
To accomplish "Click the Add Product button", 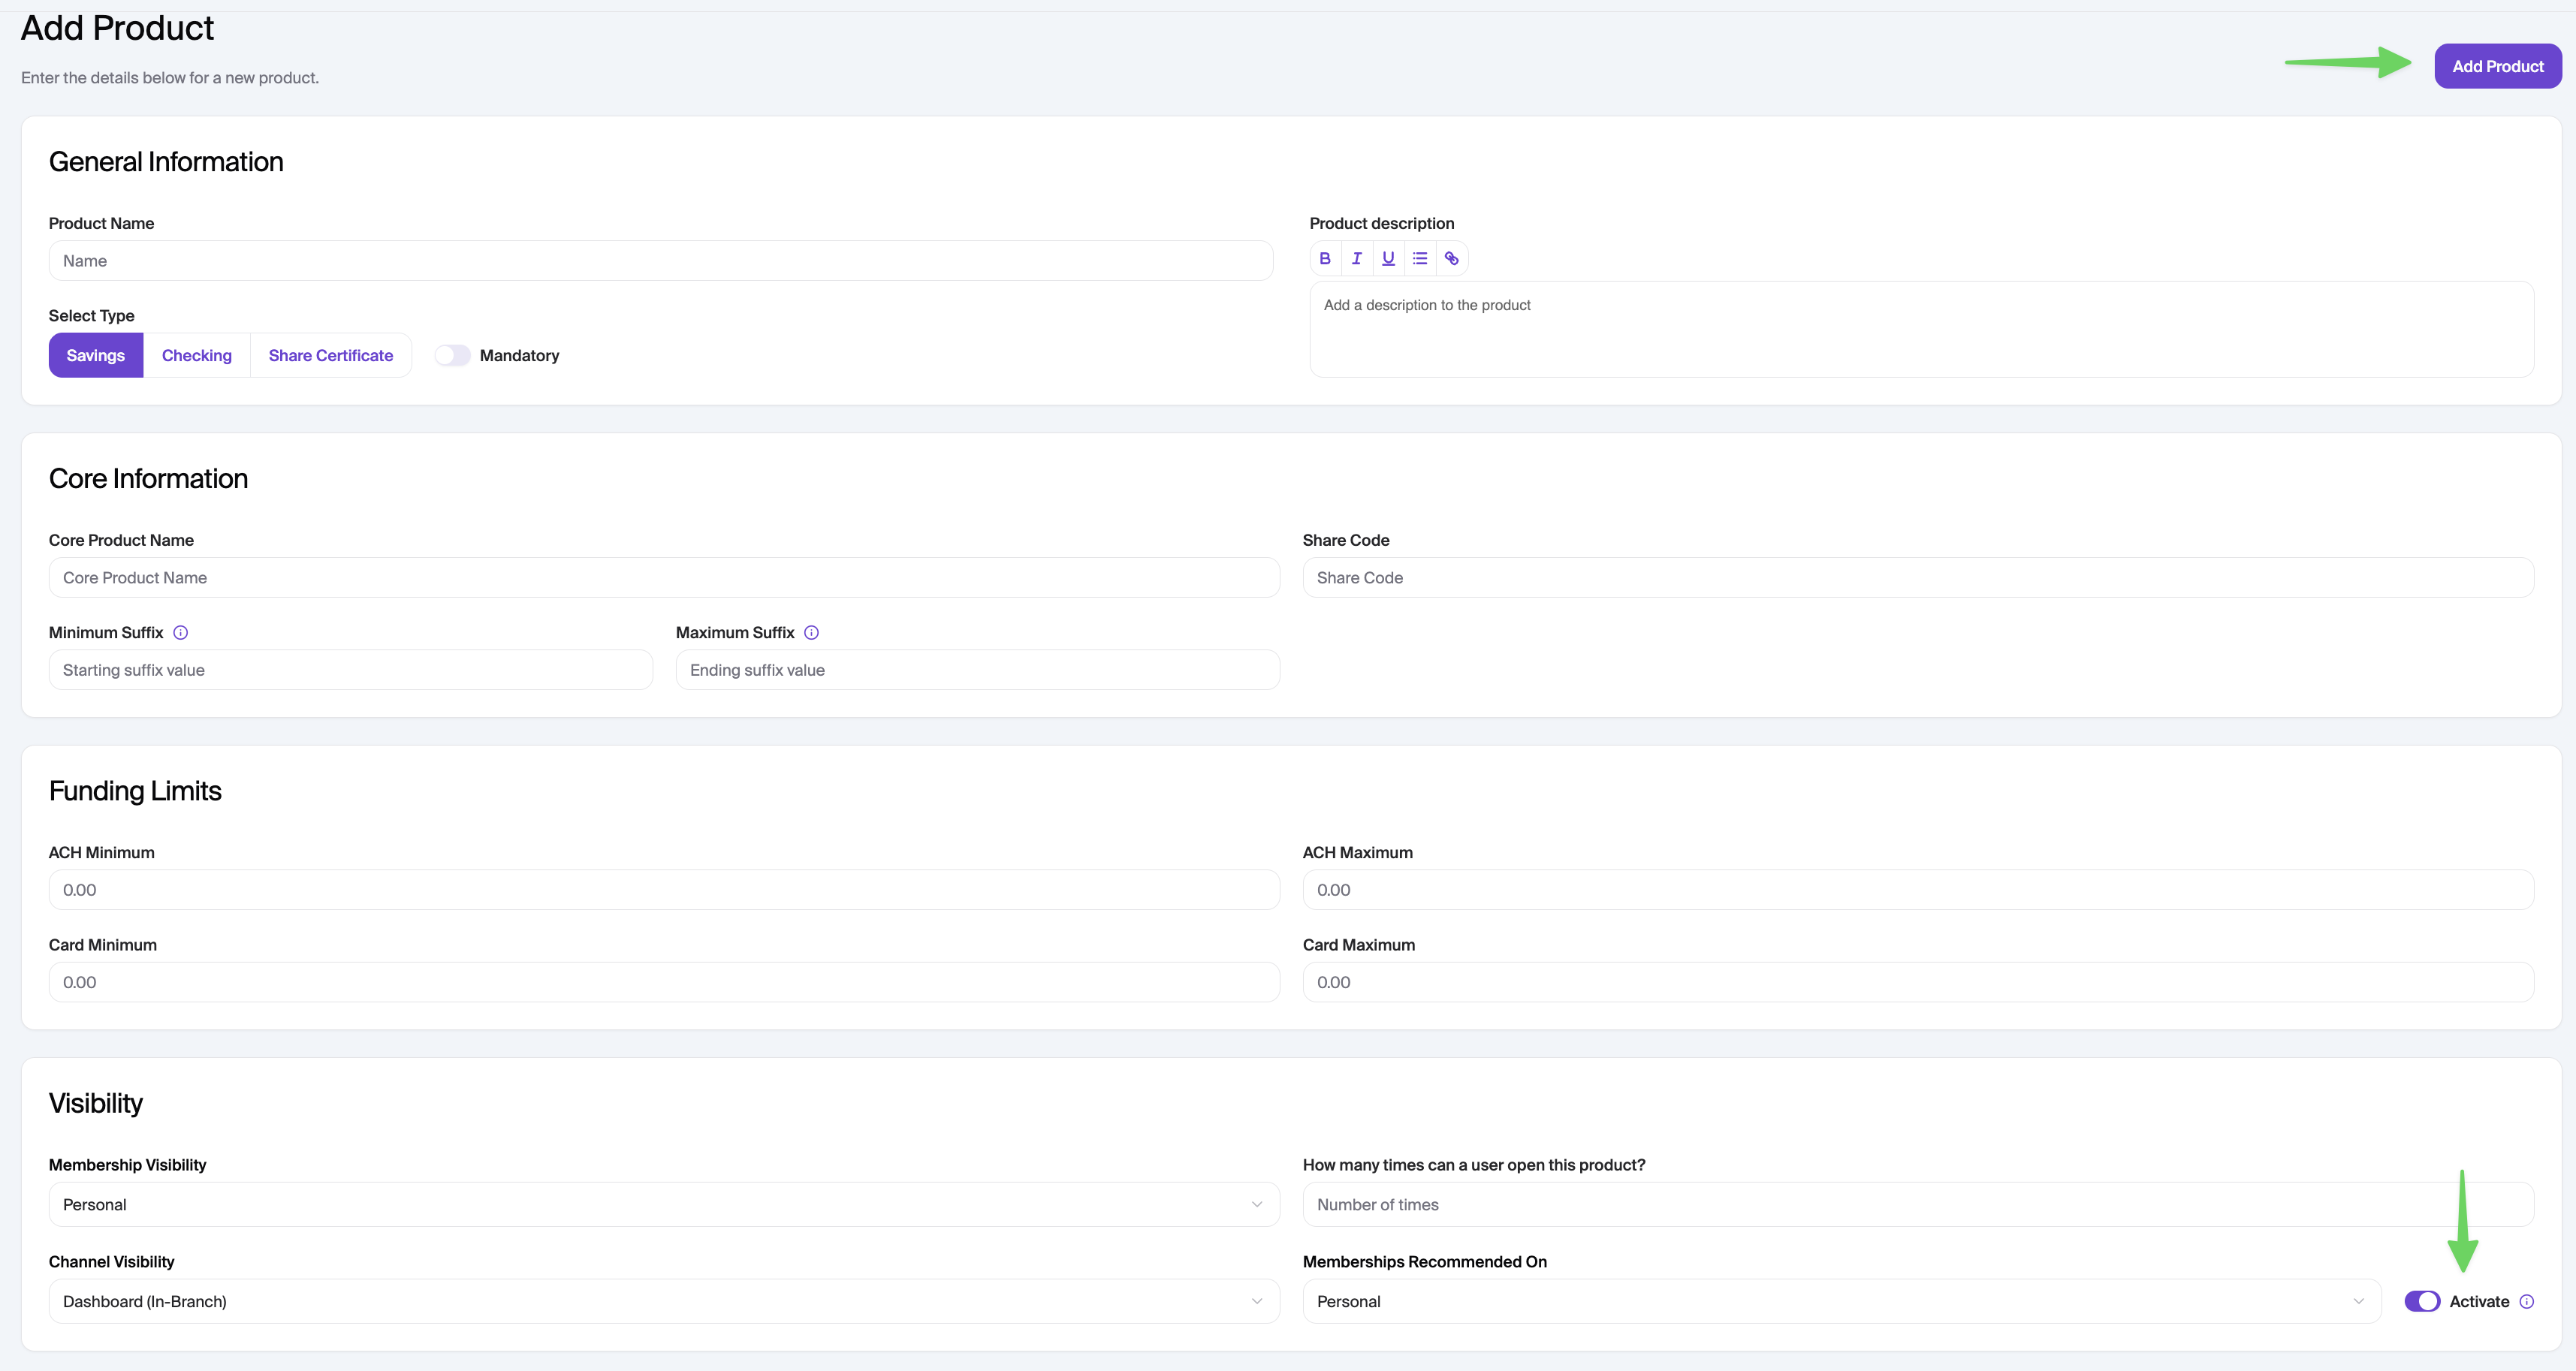I will [x=2497, y=66].
